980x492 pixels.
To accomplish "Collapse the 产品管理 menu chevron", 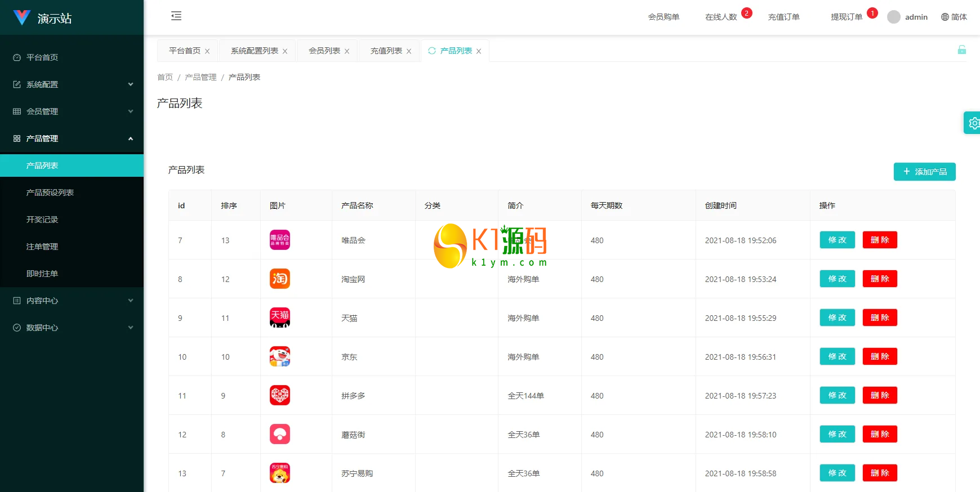I will coord(131,138).
